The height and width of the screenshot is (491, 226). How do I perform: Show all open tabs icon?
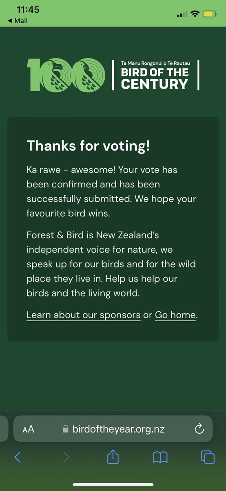(208, 457)
